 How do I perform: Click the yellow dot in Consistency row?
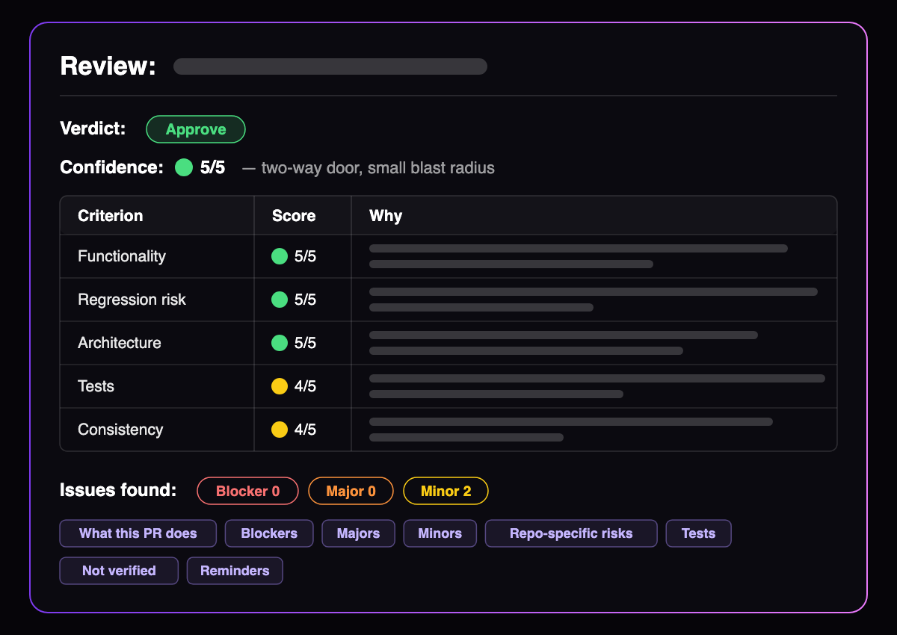tap(280, 430)
